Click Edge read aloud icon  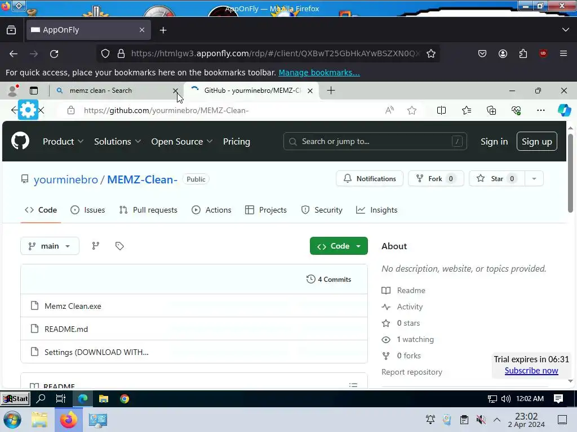click(389, 110)
